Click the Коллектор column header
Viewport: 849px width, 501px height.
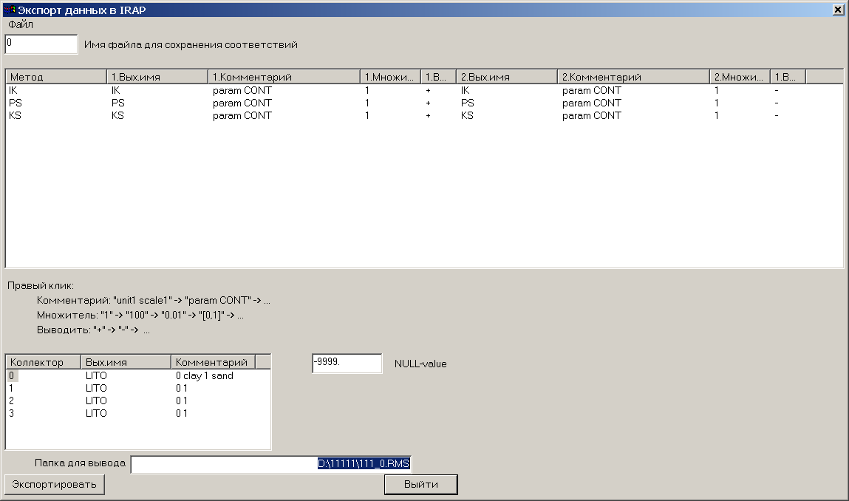click(x=44, y=362)
